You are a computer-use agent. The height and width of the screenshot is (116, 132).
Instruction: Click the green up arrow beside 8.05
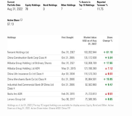pos(106,99)
